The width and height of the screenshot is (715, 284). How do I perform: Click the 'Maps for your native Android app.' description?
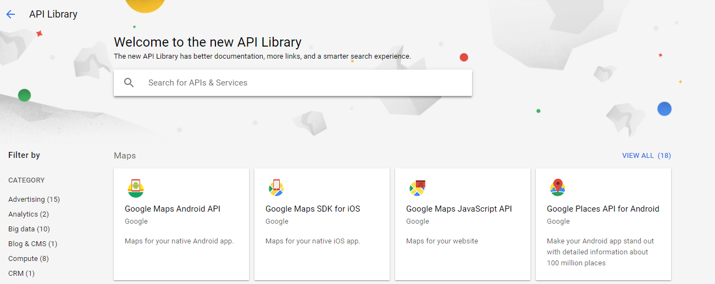coord(179,241)
